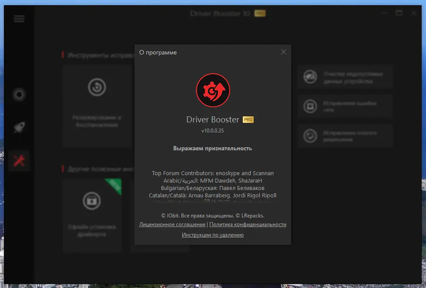
Task: Open the invalid device data cleanup tool
Action: (345, 77)
